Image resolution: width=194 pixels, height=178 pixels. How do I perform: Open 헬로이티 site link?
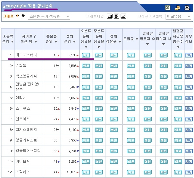[x=23, y=119]
